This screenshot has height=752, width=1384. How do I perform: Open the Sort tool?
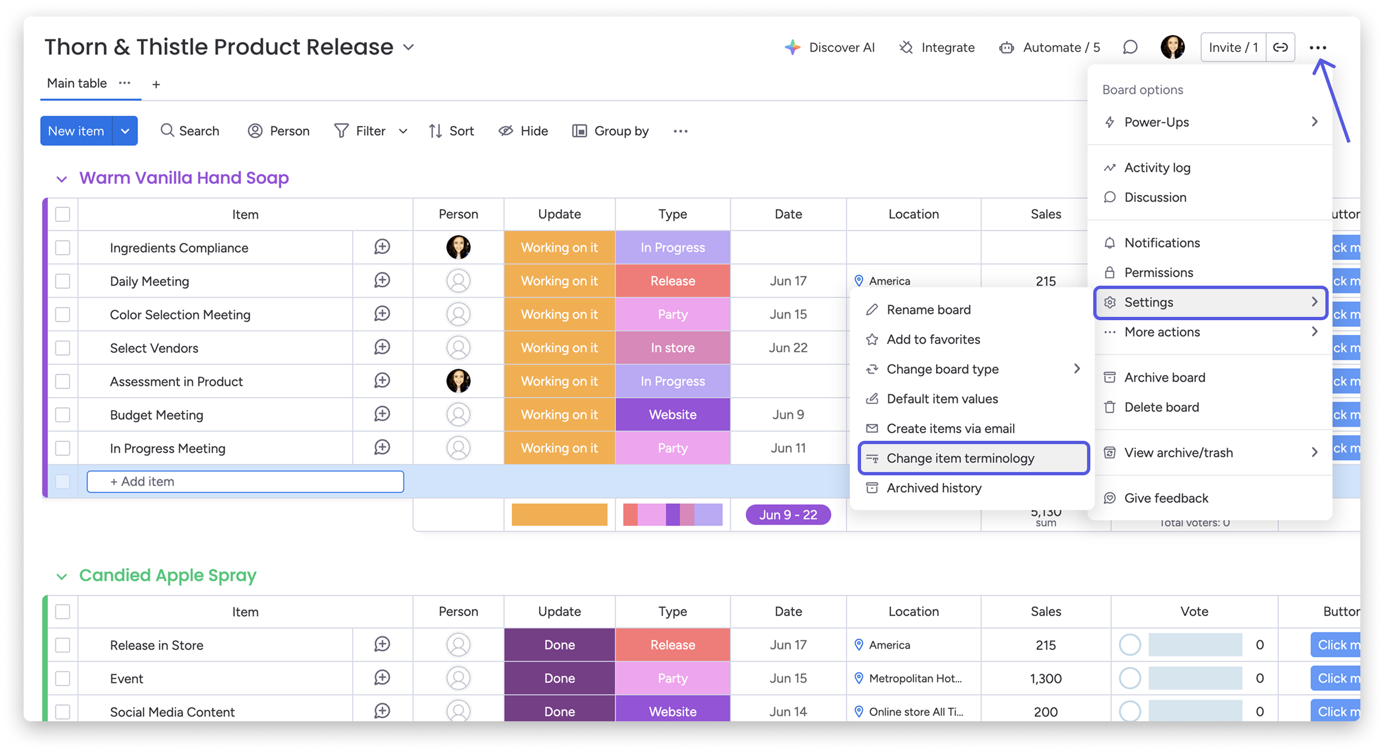(451, 131)
